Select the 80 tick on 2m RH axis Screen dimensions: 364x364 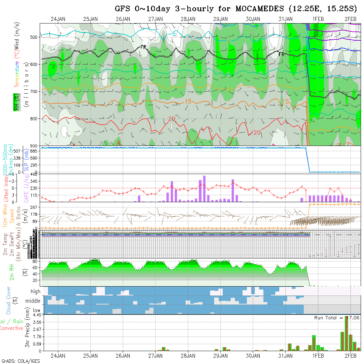point(35,261)
